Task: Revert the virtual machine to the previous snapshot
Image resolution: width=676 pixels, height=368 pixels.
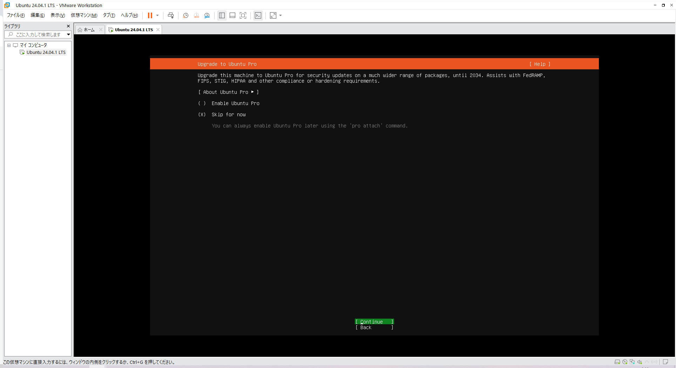Action: (x=196, y=15)
